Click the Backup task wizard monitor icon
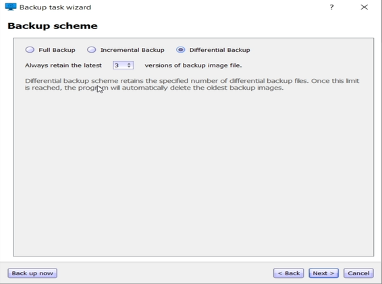 [11, 7]
